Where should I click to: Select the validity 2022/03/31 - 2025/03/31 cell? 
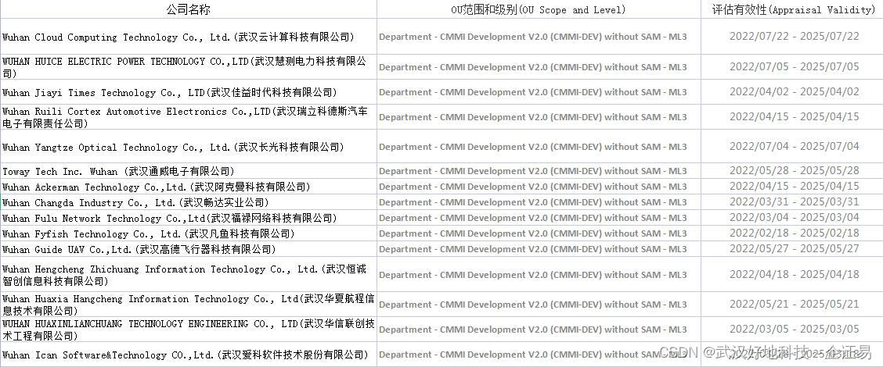pyautogui.click(x=792, y=202)
